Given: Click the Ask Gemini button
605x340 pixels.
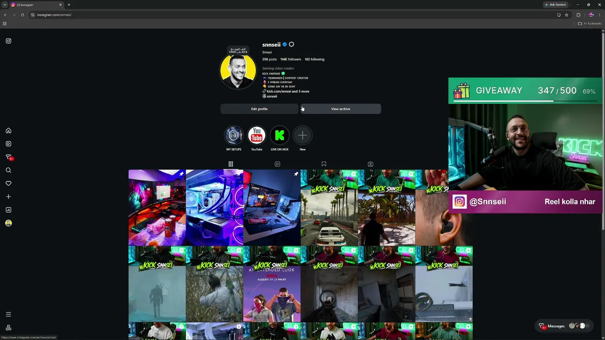Looking at the screenshot, I should pos(555,5).
